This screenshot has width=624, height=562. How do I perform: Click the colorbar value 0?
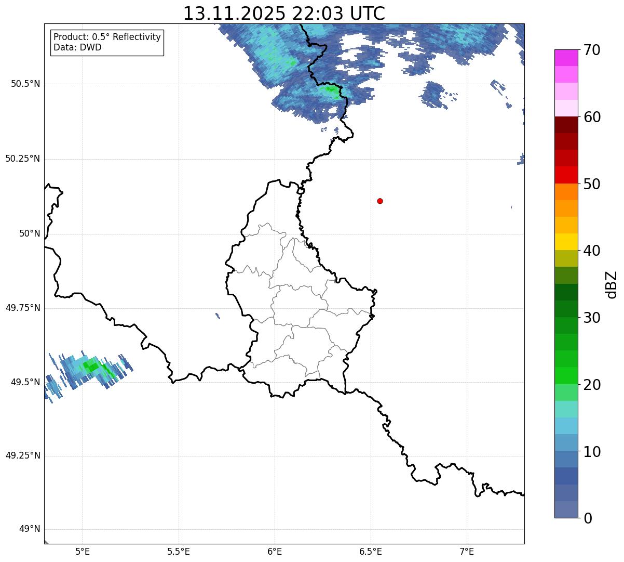point(588,518)
